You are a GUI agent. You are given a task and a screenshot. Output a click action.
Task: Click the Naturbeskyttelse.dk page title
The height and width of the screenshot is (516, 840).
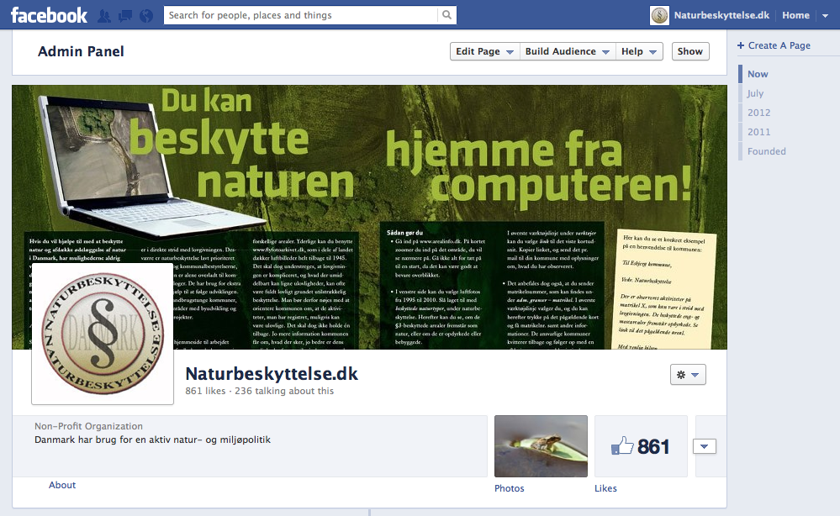point(272,374)
